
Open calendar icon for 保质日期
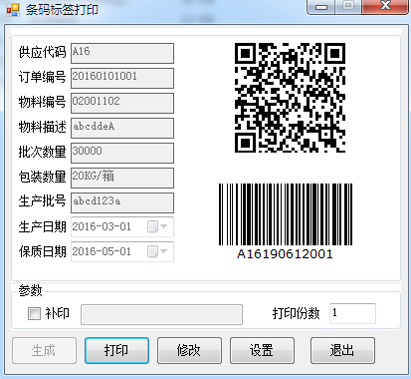[x=152, y=251]
